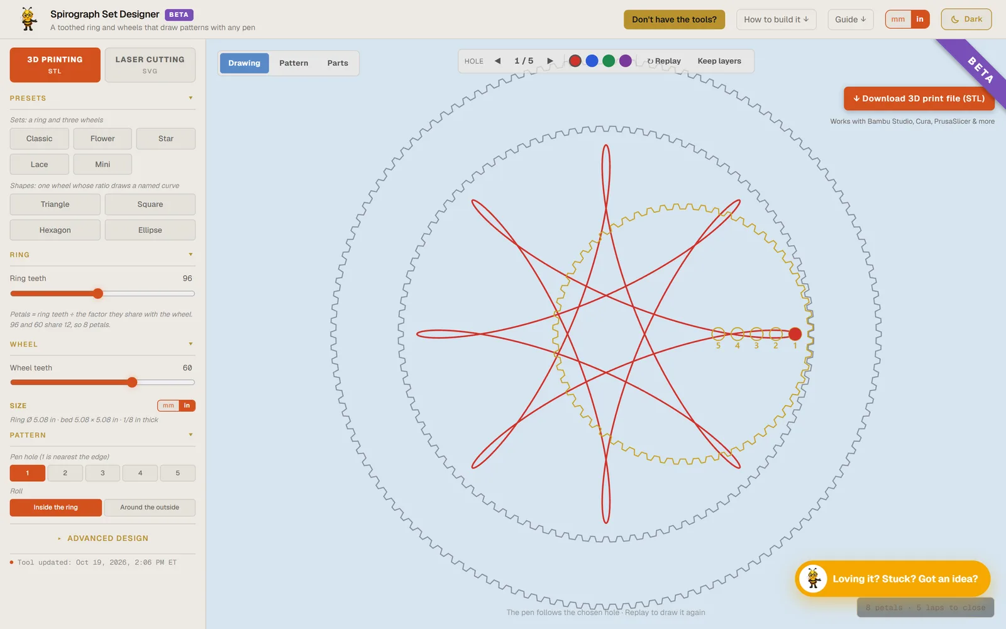This screenshot has height=629, width=1006.
Task: Go to previous hole with left arrow
Action: (x=497, y=61)
